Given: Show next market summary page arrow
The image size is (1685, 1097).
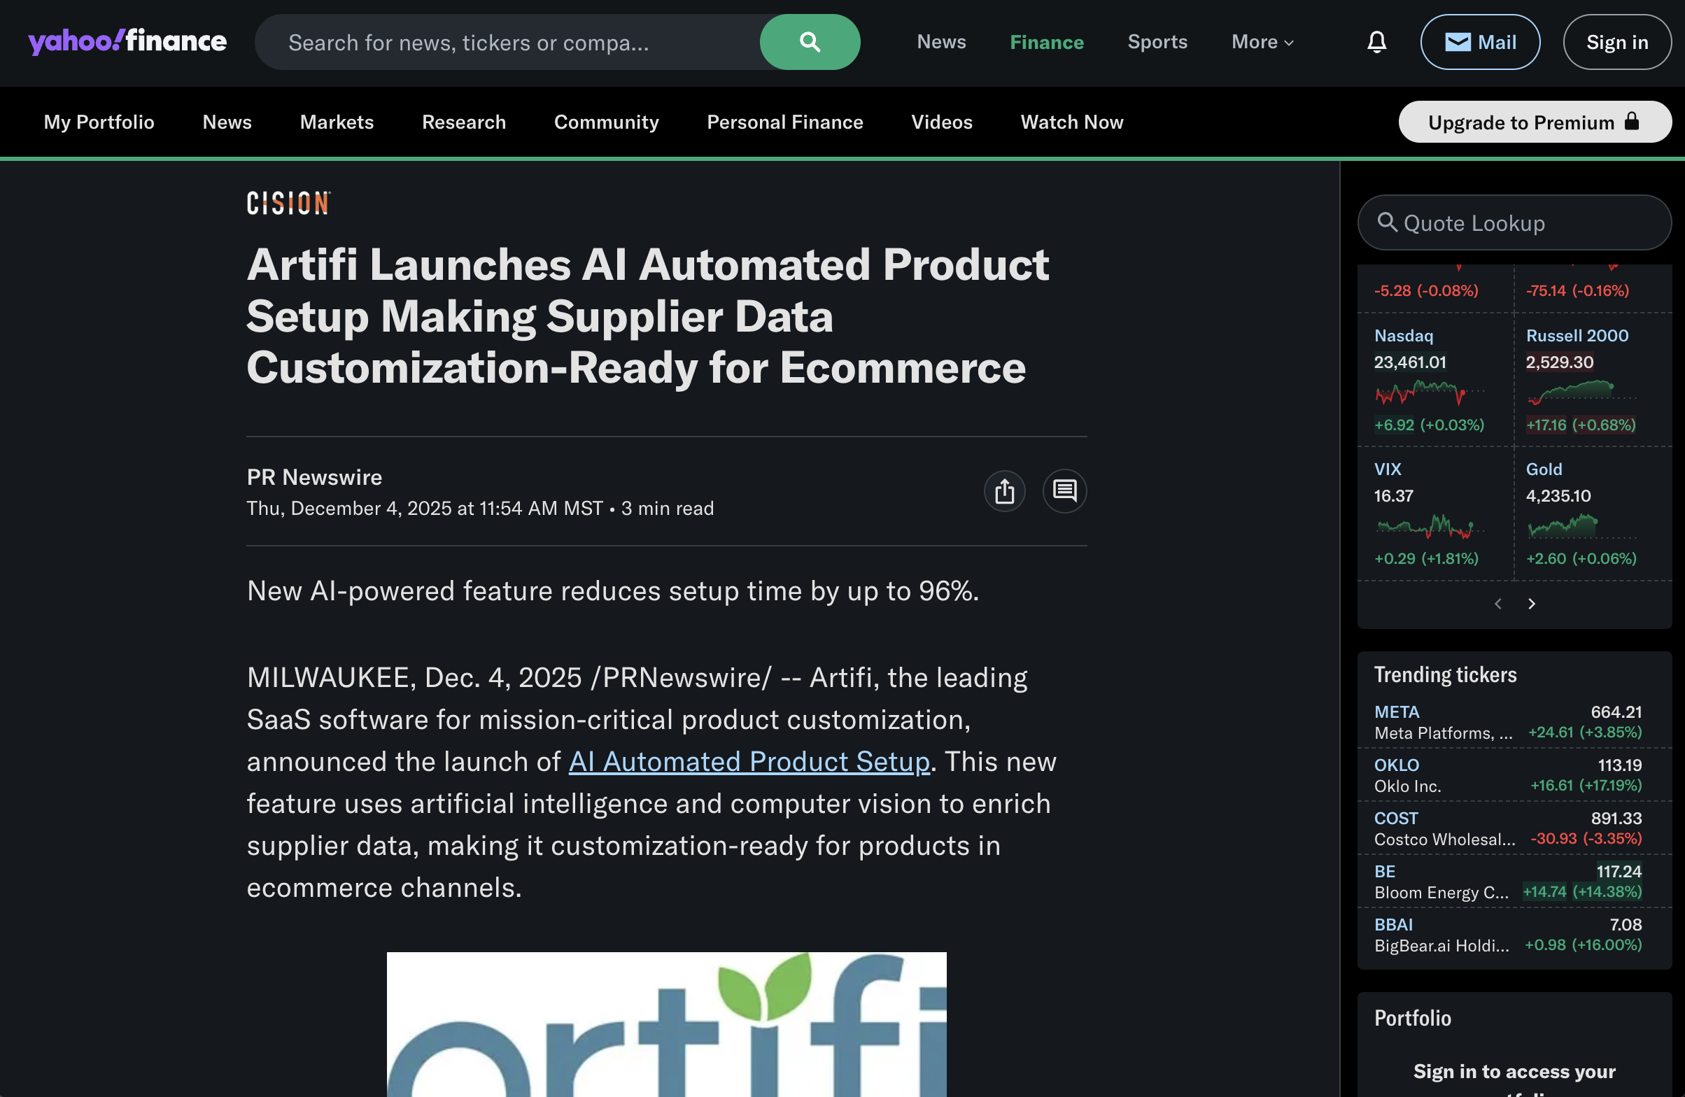Looking at the screenshot, I should tap(1531, 604).
